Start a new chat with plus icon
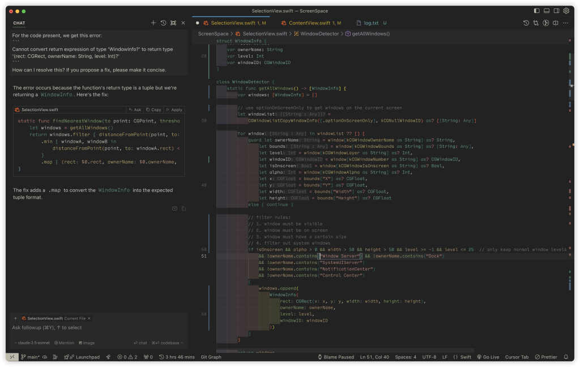 point(153,23)
